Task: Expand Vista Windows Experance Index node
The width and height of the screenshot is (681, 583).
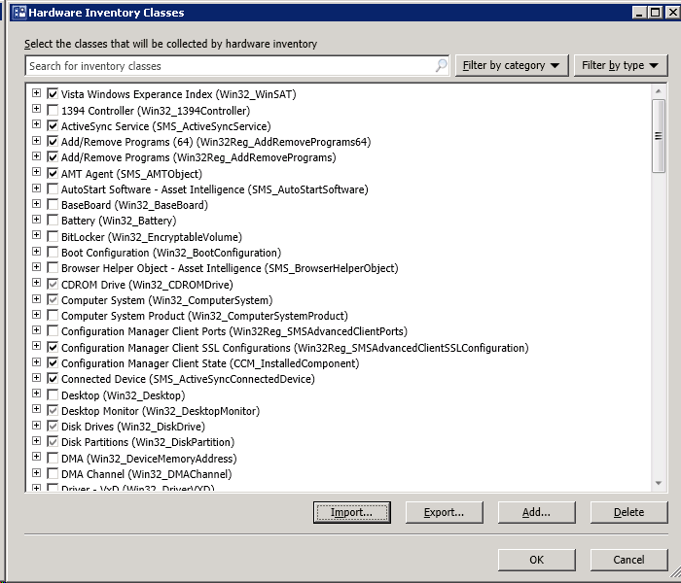Action: pyautogui.click(x=37, y=93)
